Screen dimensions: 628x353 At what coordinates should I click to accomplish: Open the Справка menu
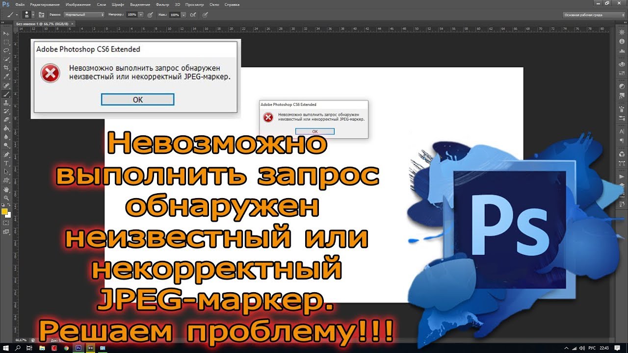[232, 4]
